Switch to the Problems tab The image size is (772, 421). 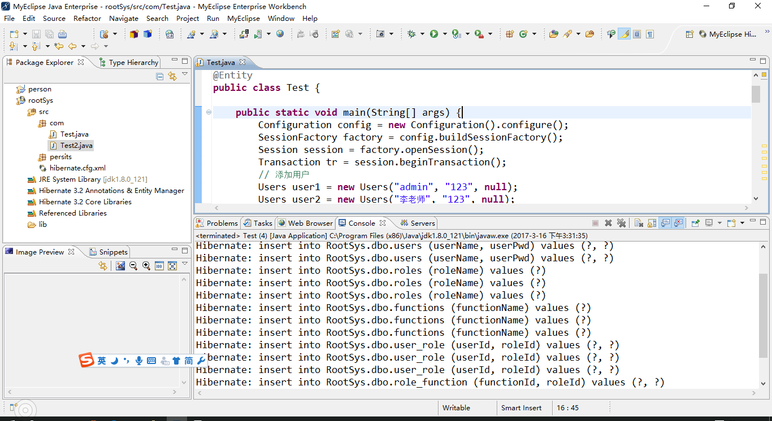pos(217,223)
